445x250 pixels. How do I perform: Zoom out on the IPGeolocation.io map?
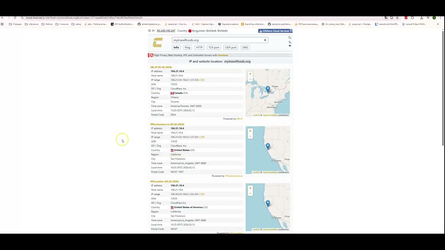pyautogui.click(x=250, y=136)
